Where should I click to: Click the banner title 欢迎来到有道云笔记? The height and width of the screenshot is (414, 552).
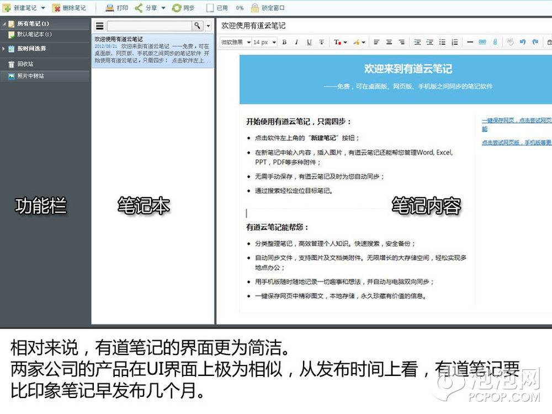point(408,68)
